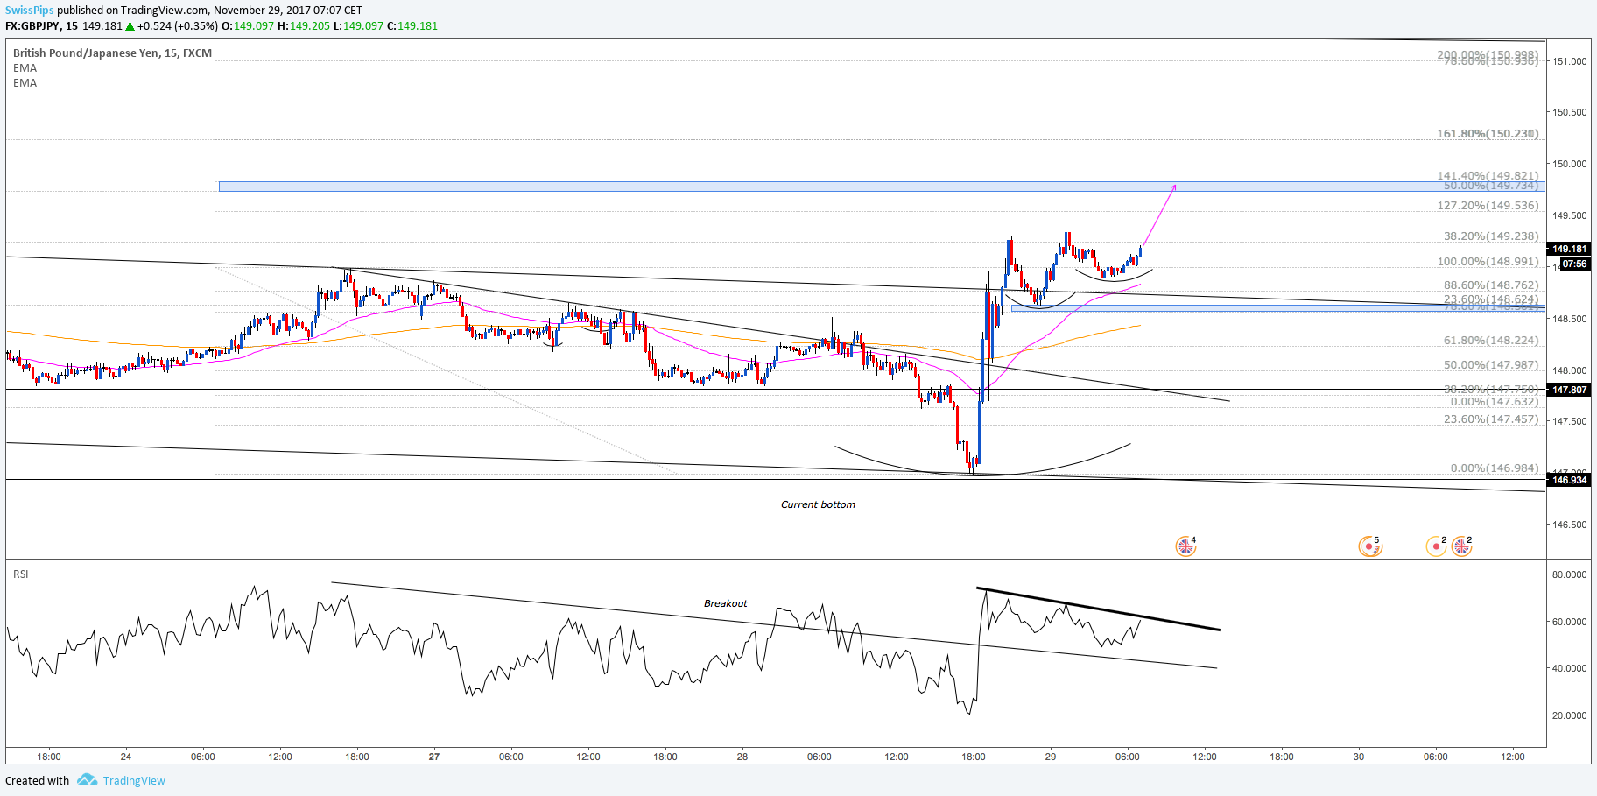Click price axis label 148.000
This screenshot has height=796, width=1597.
click(x=1570, y=370)
